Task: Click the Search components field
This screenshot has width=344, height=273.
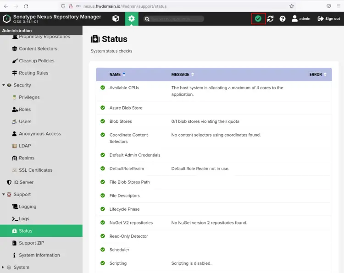Action: pos(173,19)
